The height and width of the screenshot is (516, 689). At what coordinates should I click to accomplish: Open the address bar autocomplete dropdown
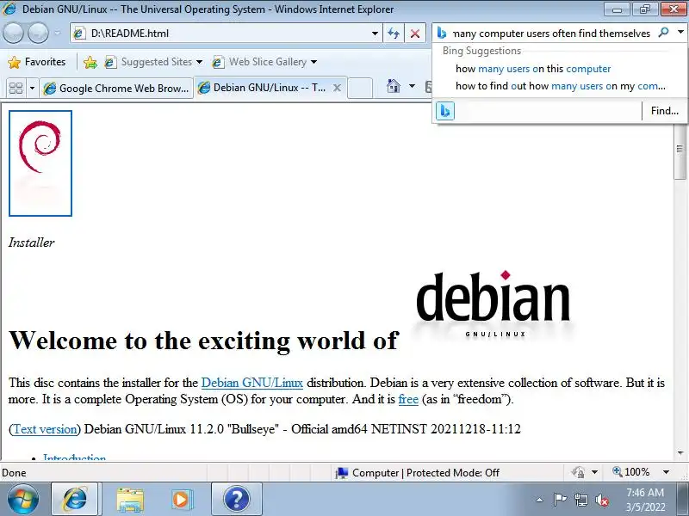(x=375, y=34)
